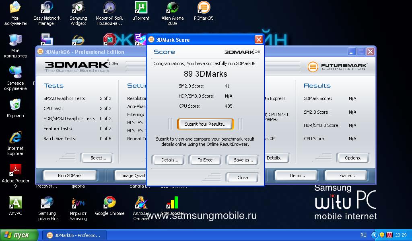This screenshot has height=241, width=412.
Task: Click the CPU Score value "485"
Action: [229, 106]
